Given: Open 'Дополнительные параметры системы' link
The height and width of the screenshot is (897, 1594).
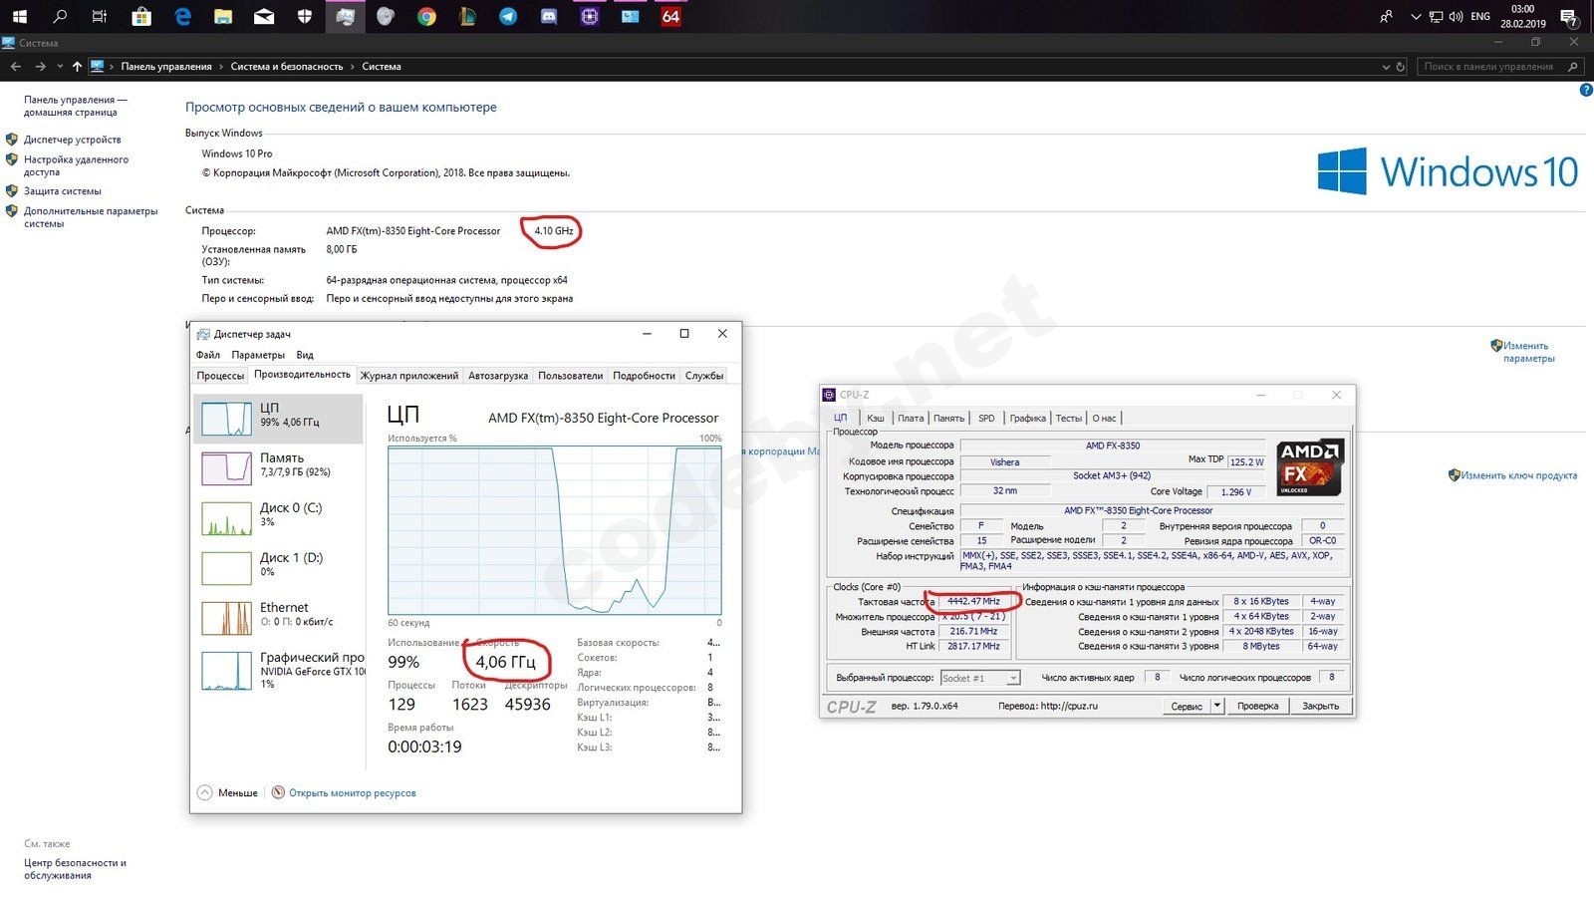Looking at the screenshot, I should tap(91, 217).
